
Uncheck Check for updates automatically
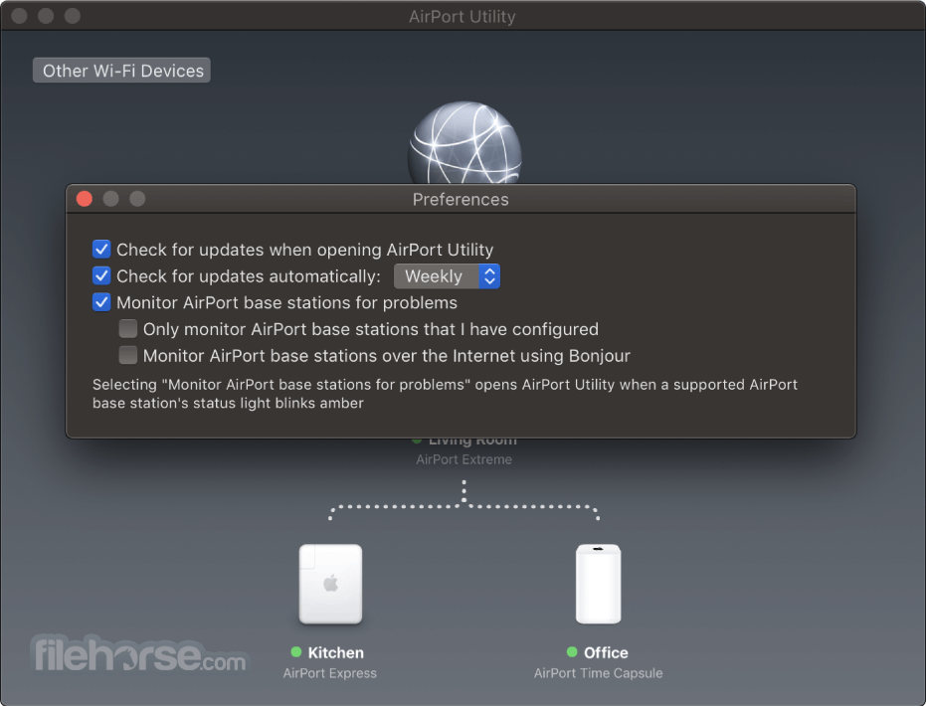101,275
